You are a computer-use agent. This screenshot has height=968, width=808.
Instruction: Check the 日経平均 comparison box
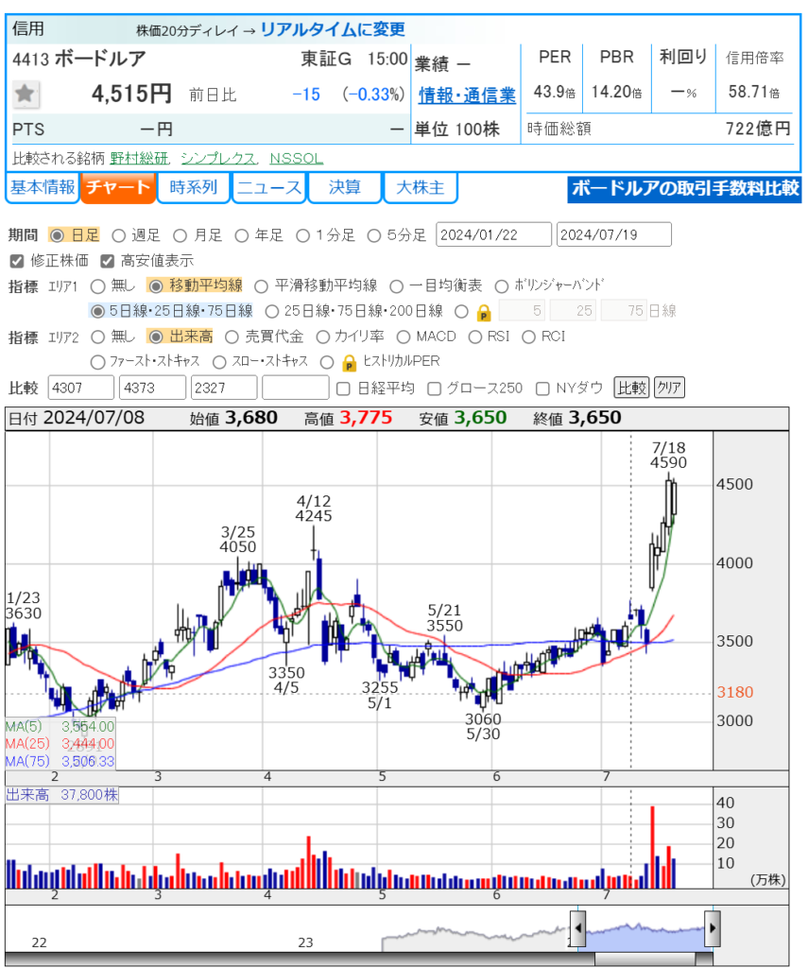[x=344, y=388]
